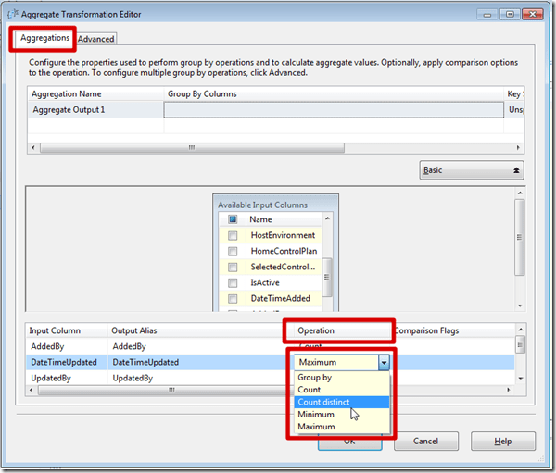Enable the IsActive column checkbox

(233, 282)
